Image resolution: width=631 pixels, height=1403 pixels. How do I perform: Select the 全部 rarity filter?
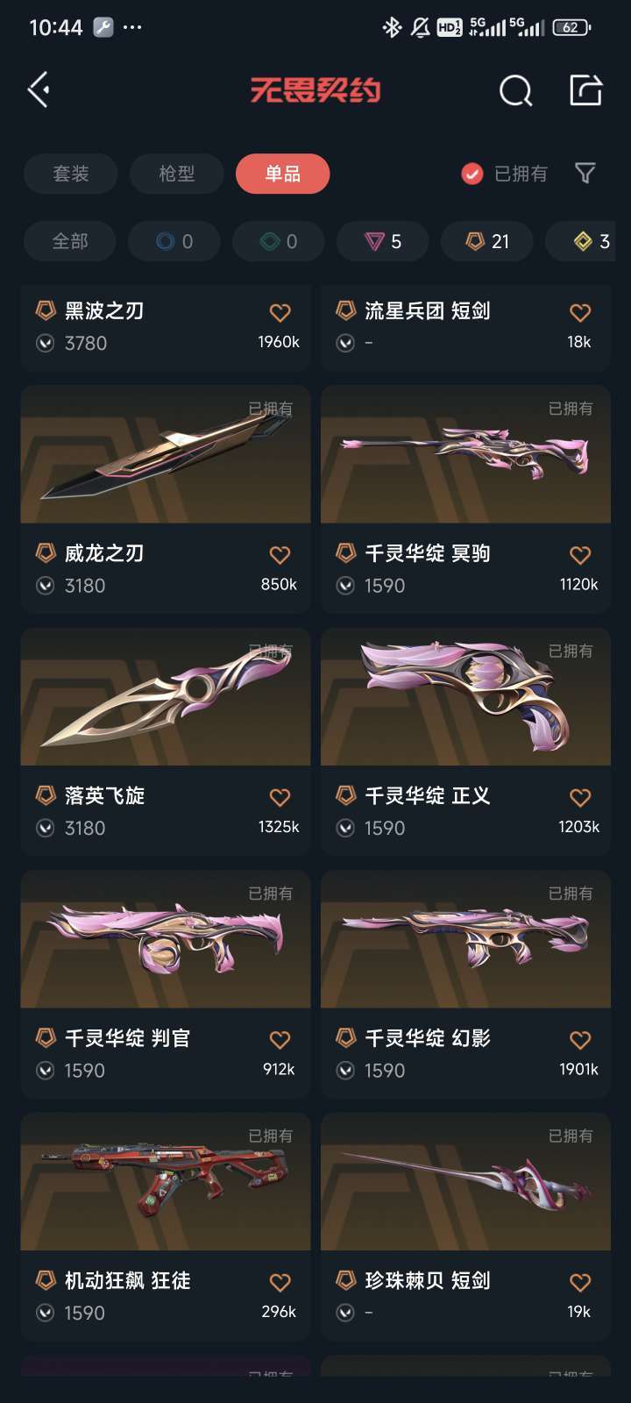[70, 241]
